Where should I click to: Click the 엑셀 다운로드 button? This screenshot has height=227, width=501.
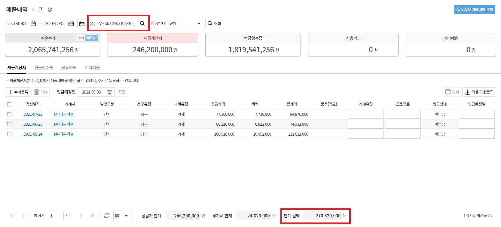click(479, 92)
